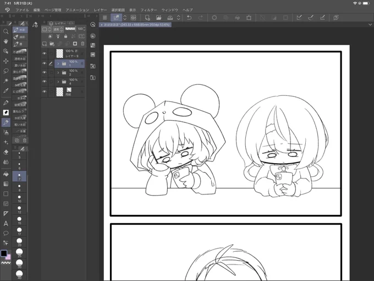Viewport: 374px width, 281px height.
Task: Select the Balloon tool
Action: pyautogui.click(x=5, y=233)
